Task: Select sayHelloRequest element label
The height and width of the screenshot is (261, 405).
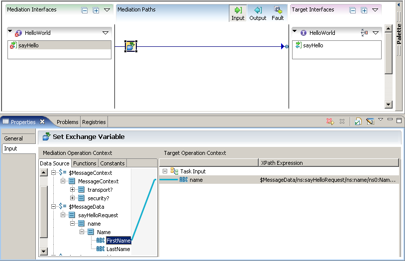Action: (98, 215)
